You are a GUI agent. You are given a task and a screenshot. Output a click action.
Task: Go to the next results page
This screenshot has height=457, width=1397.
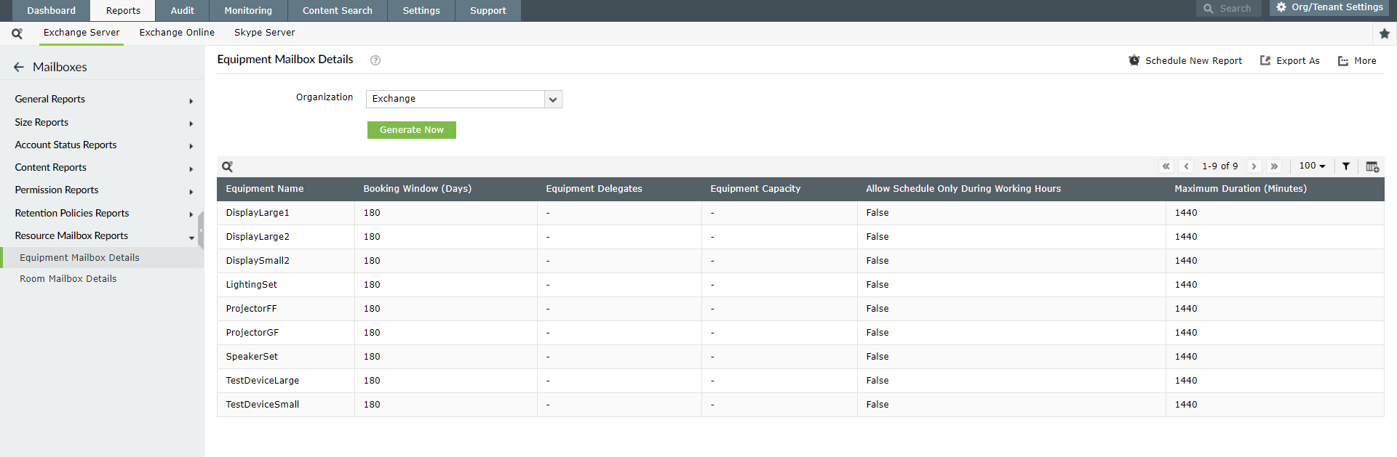coord(1254,166)
